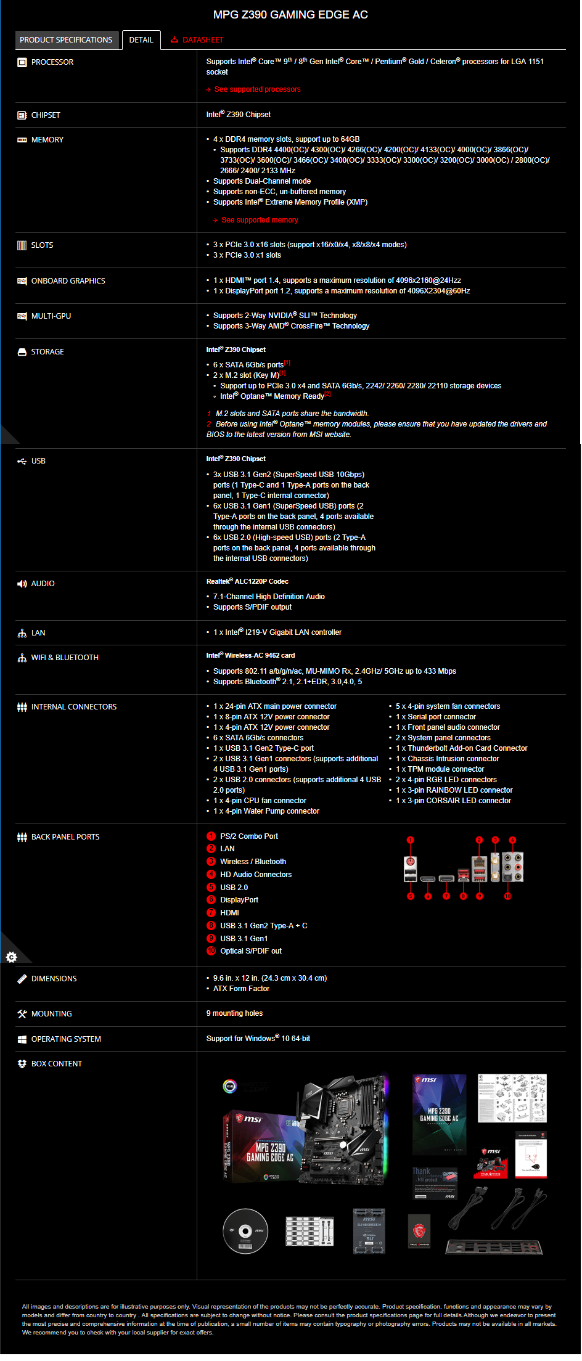Click the 'Intel Z390 Chipset' chipset value
582x1361 pixels.
[x=239, y=115]
